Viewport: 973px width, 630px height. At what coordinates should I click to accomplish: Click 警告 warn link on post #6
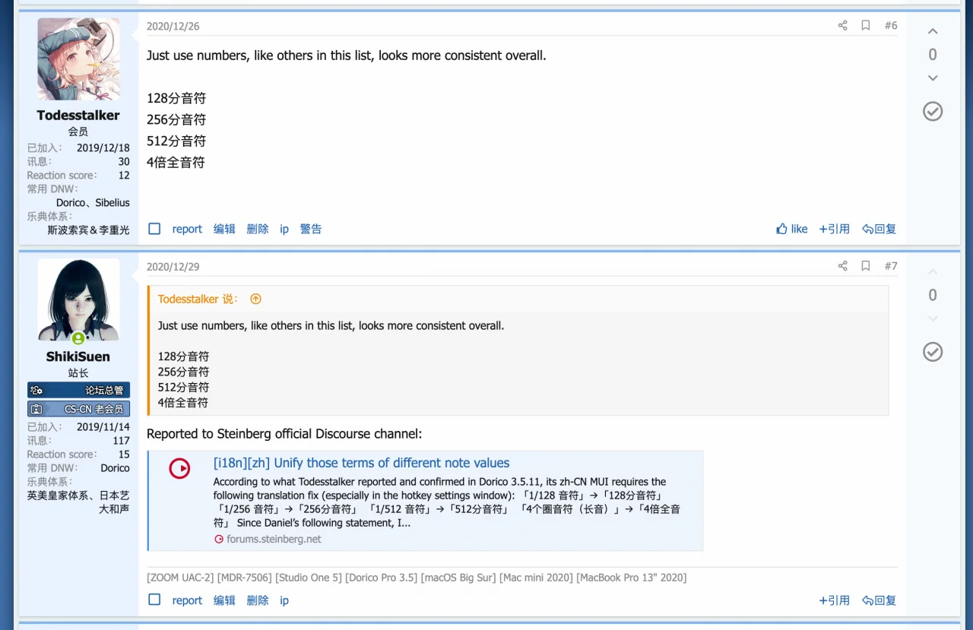311,229
